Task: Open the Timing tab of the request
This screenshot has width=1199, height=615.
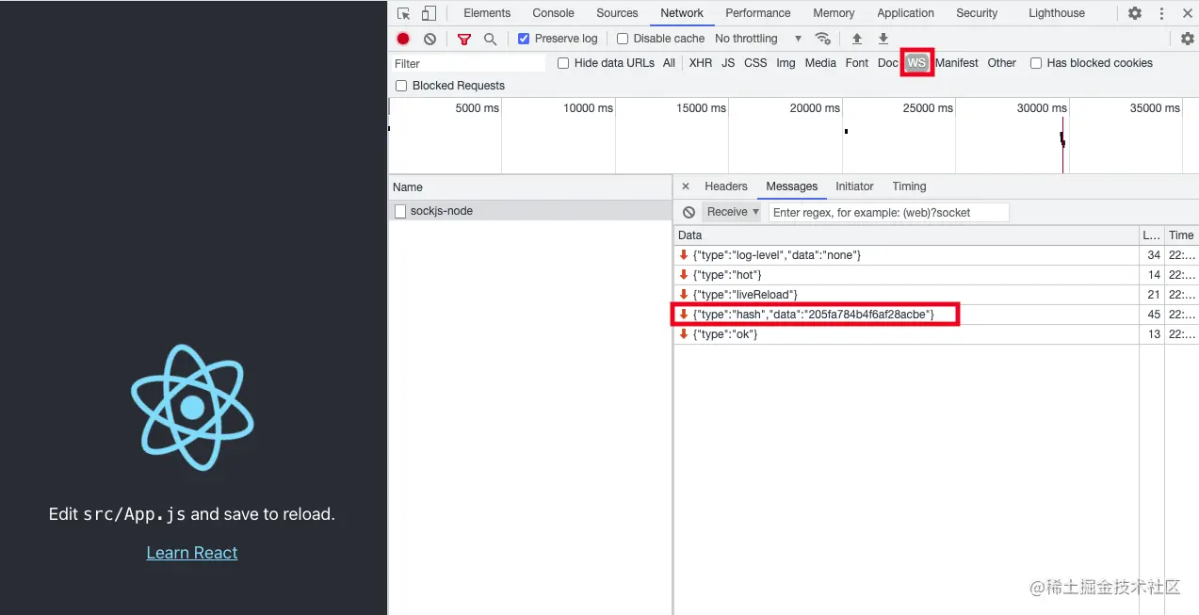Action: coord(909,186)
